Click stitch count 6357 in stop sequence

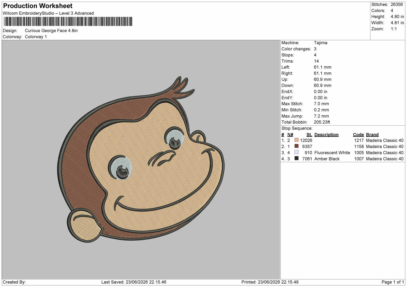[307, 147]
